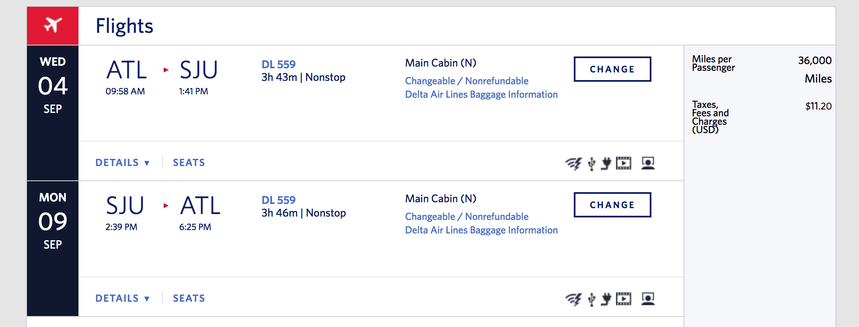
Task: Click the USB power icon on the return flight
Action: tap(592, 299)
